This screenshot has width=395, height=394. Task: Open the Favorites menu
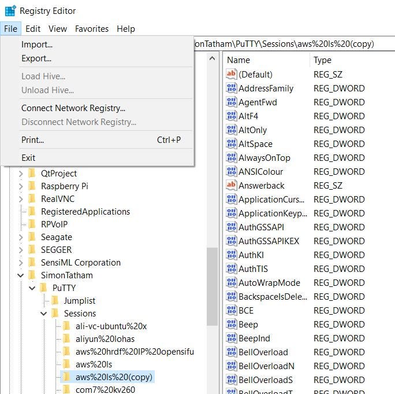[x=92, y=29]
